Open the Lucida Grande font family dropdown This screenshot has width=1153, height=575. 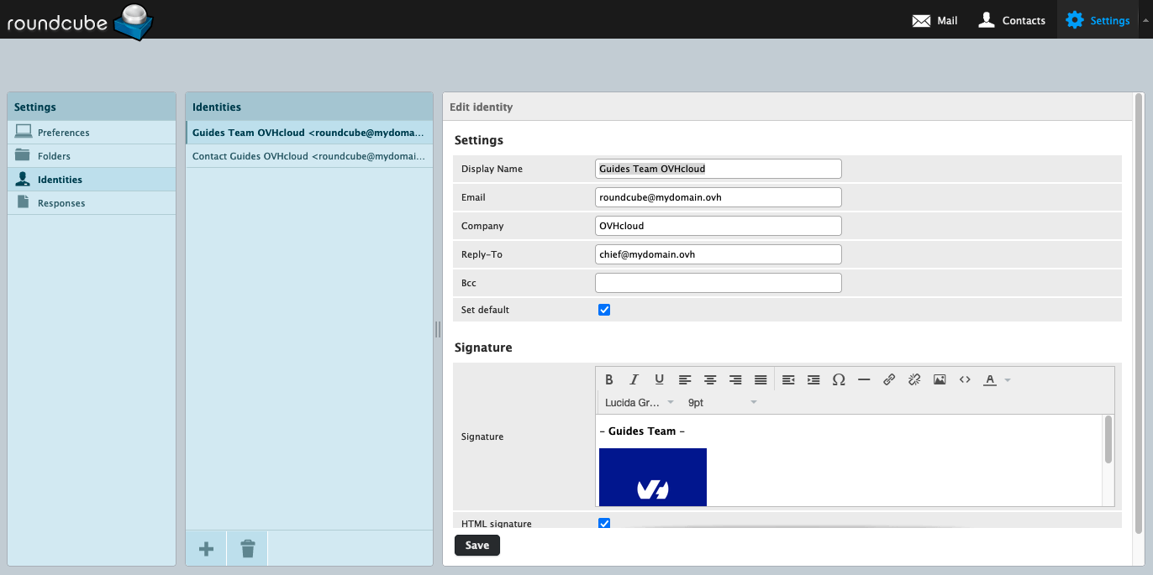click(639, 403)
